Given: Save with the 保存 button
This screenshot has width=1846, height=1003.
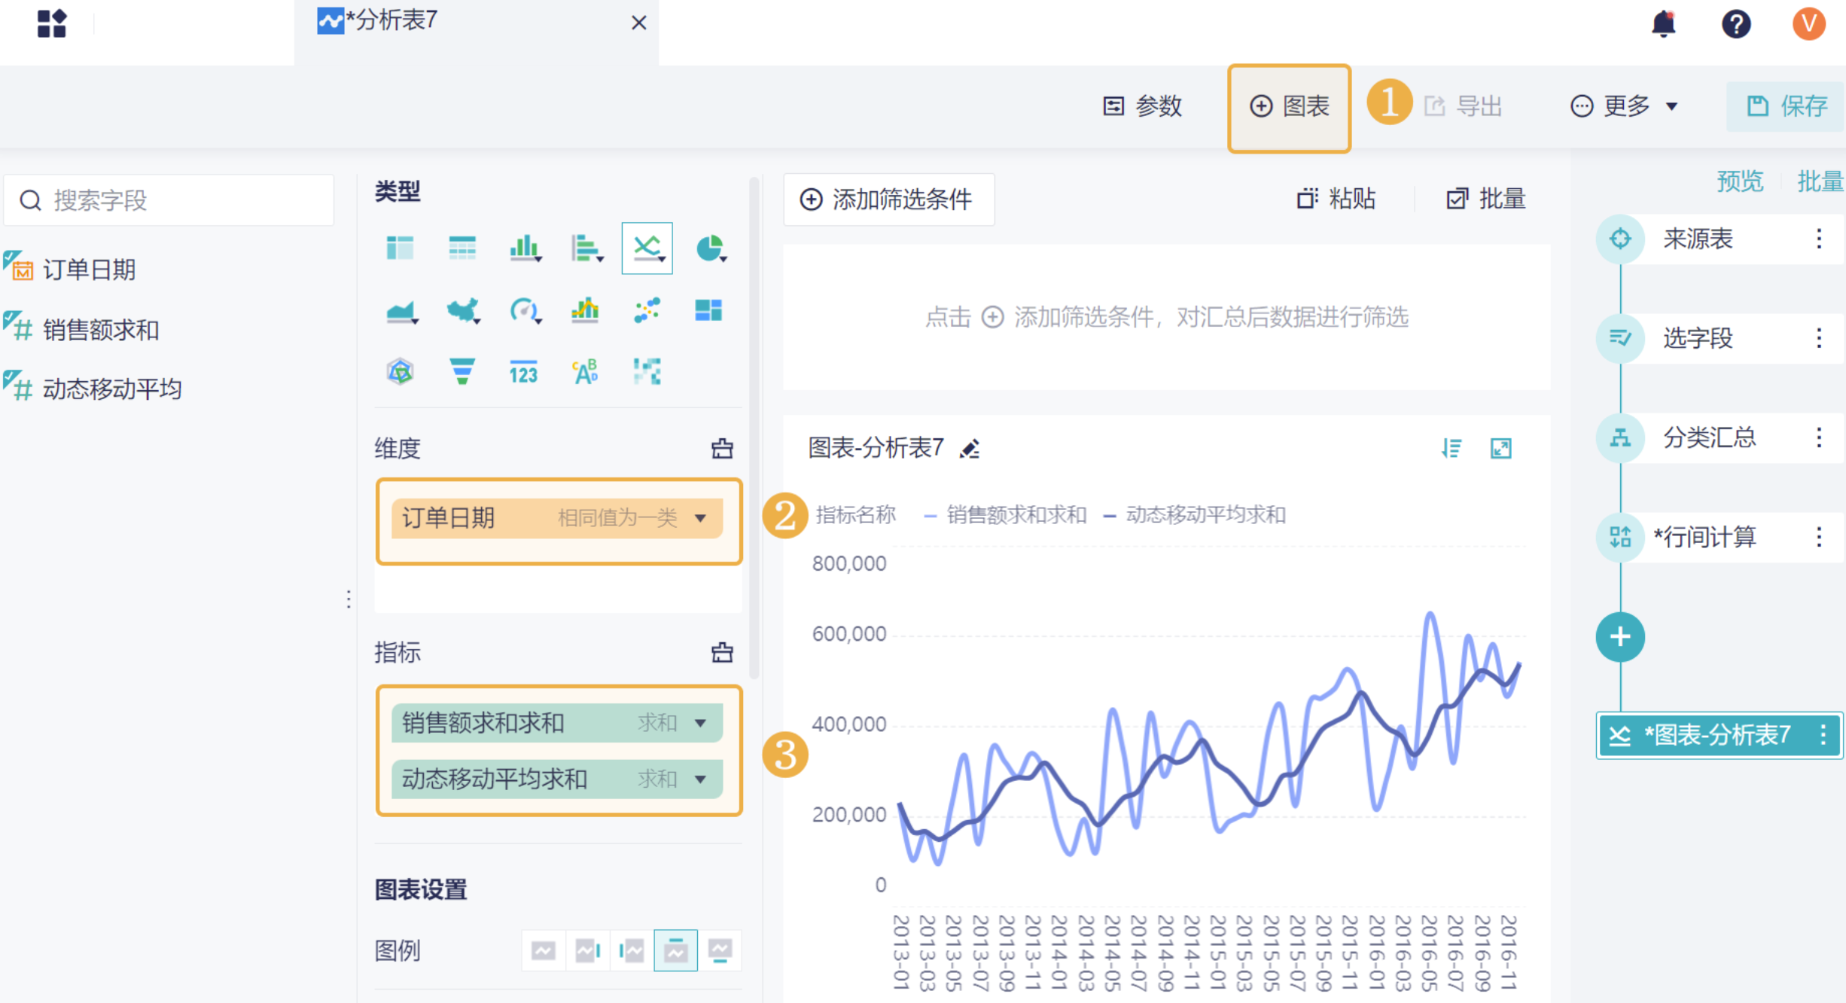Looking at the screenshot, I should pyautogui.click(x=1786, y=106).
